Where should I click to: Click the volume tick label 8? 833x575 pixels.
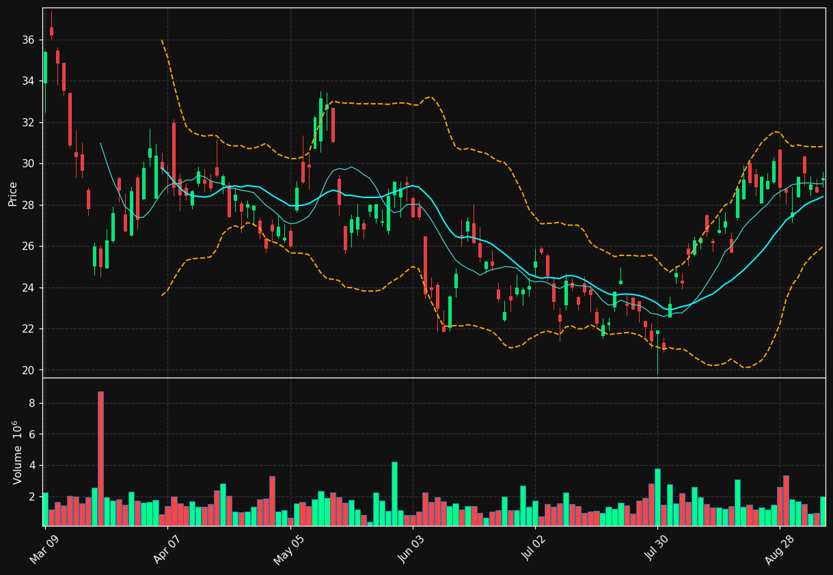31,404
